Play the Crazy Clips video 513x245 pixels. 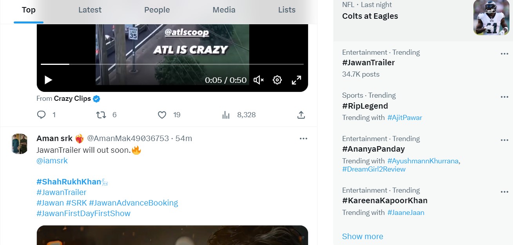(48, 80)
